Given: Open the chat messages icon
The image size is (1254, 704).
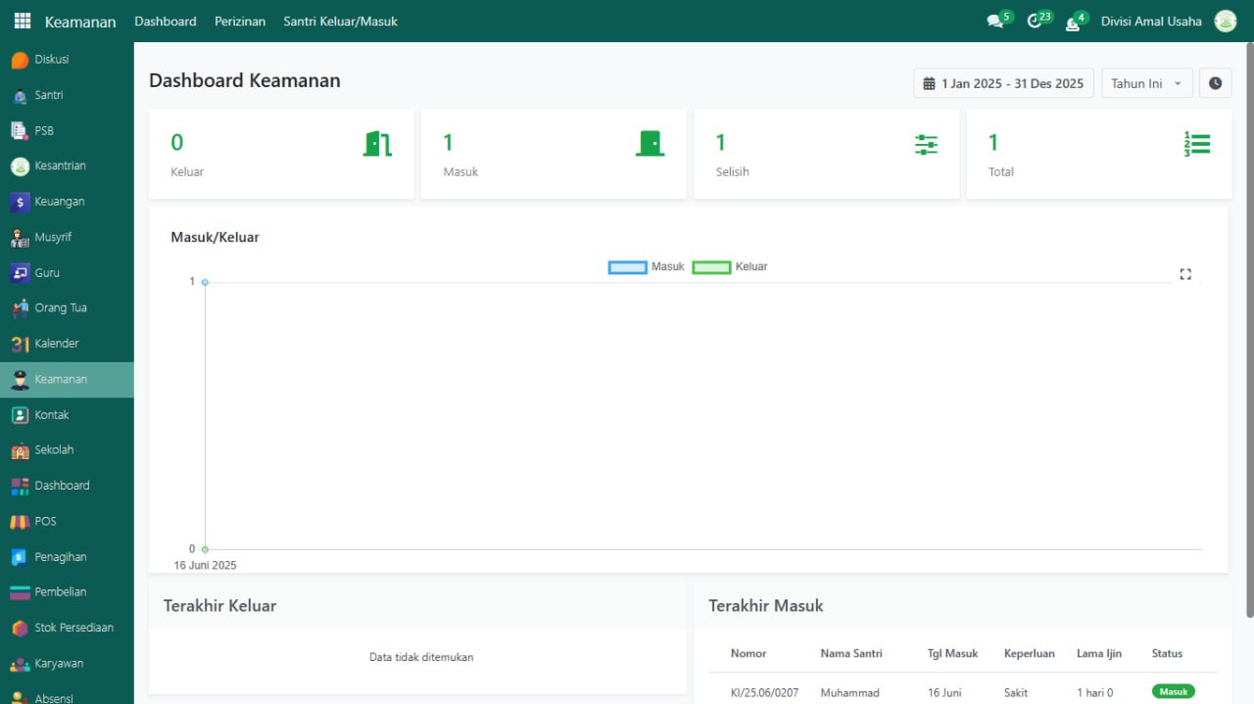Looking at the screenshot, I should click(995, 22).
